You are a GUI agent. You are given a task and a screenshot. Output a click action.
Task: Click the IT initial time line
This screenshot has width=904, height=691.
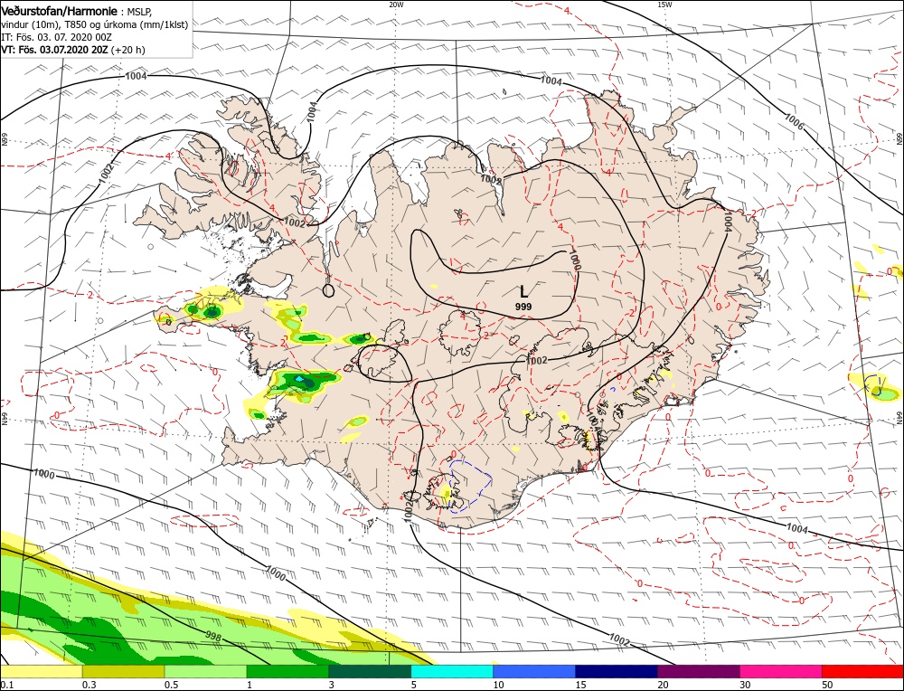56,37
